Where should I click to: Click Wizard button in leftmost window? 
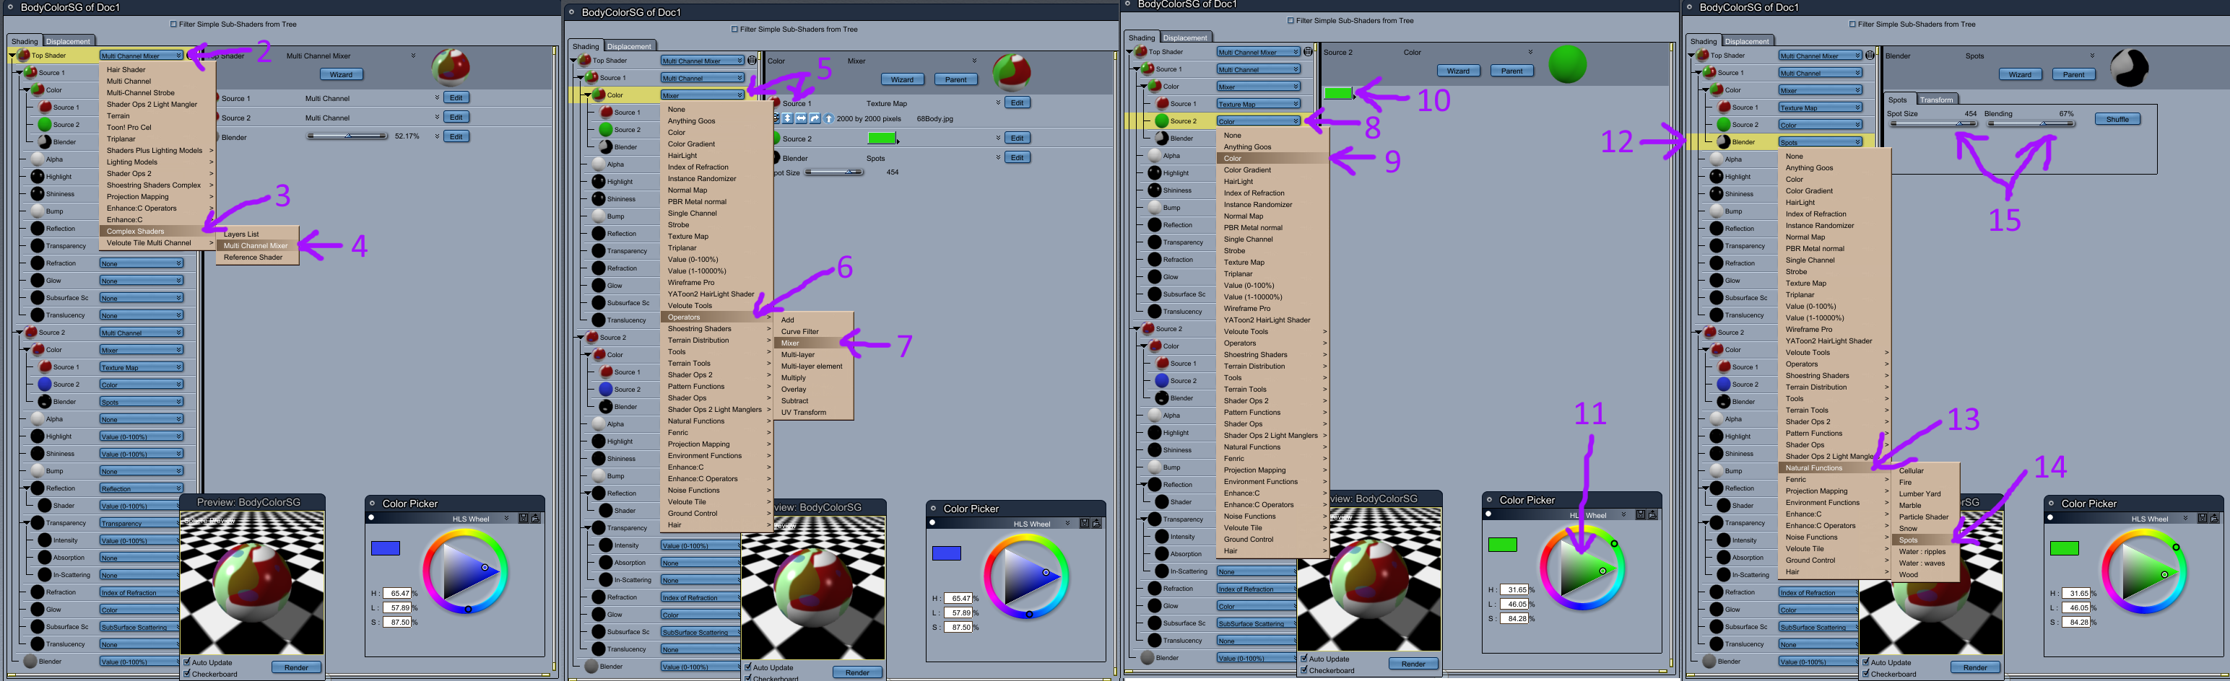pyautogui.click(x=341, y=74)
